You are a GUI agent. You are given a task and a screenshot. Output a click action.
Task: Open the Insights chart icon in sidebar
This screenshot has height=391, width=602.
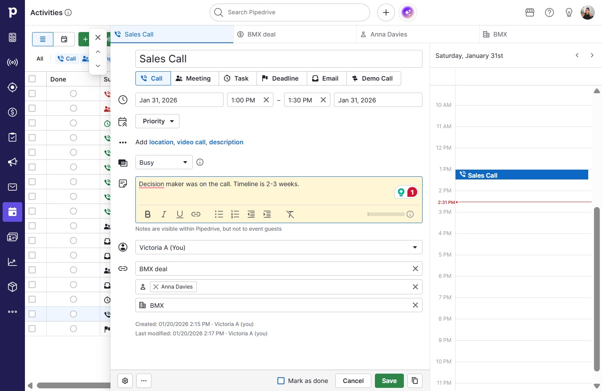tap(12, 262)
